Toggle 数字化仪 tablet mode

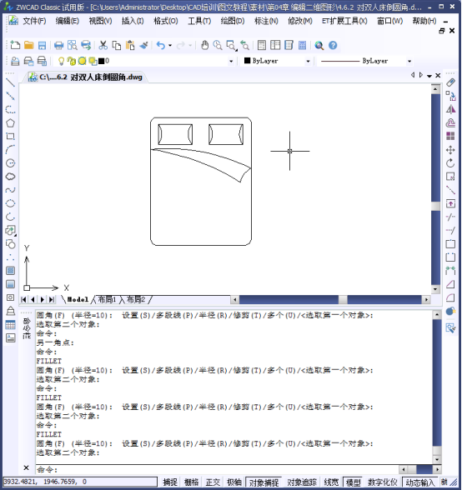(x=383, y=482)
